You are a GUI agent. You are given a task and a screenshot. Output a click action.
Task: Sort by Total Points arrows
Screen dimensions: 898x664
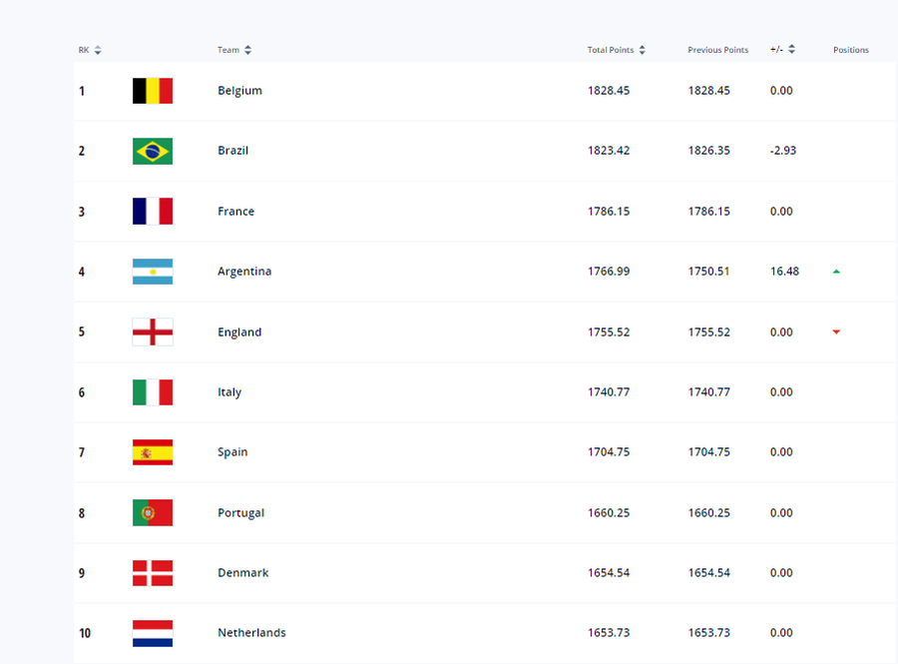coord(642,50)
